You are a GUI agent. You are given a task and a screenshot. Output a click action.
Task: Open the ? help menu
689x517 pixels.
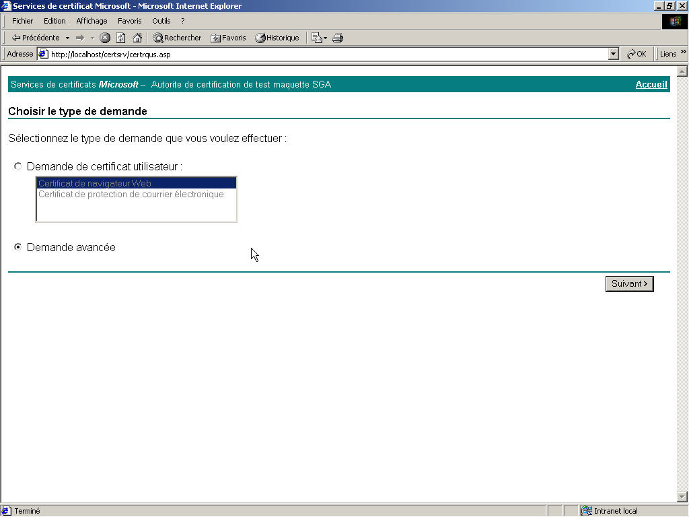183,21
